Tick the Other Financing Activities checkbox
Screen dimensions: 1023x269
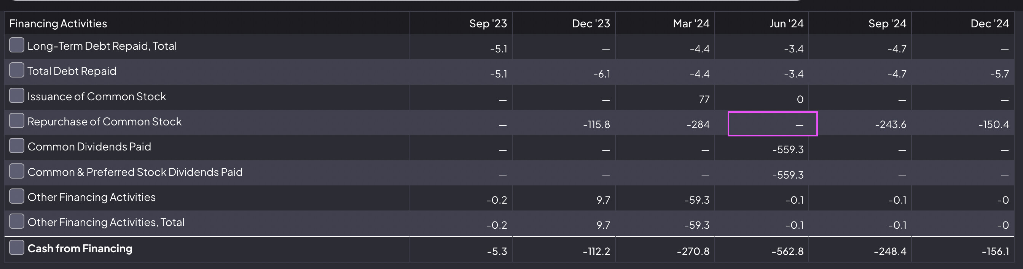tap(16, 196)
